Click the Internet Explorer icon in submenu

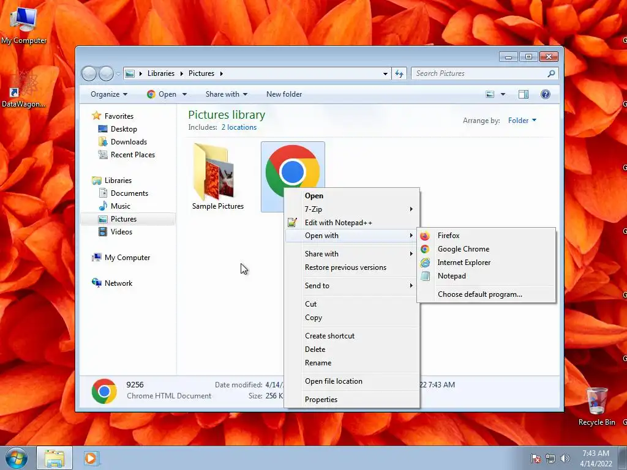(425, 263)
